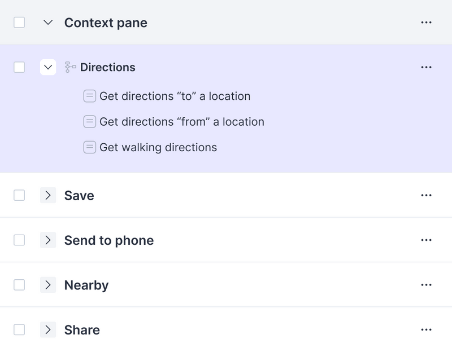Open "Get directions “to” a location" item
This screenshot has width=452, height=352.
[x=175, y=96]
